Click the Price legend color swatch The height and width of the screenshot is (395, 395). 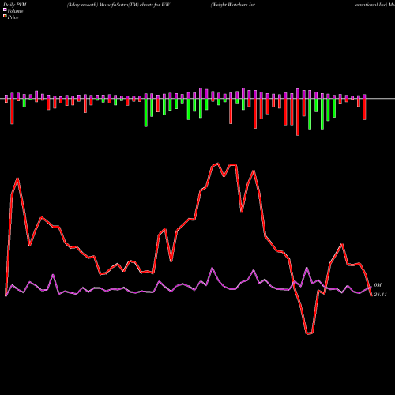tap(5, 17)
